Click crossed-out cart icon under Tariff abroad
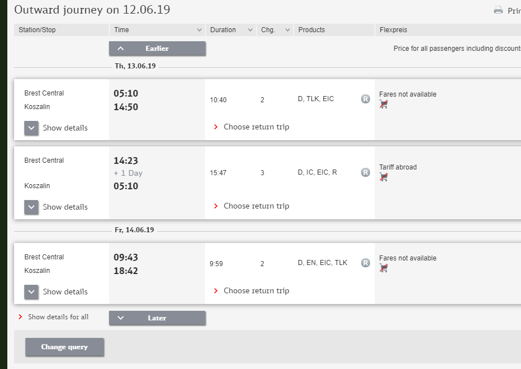Screen dimensions: 521x369 point(384,177)
